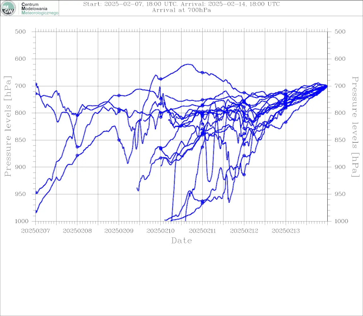This screenshot has width=363, height=316.
Task: Click the right axis 500 label
Action: tap(340, 32)
